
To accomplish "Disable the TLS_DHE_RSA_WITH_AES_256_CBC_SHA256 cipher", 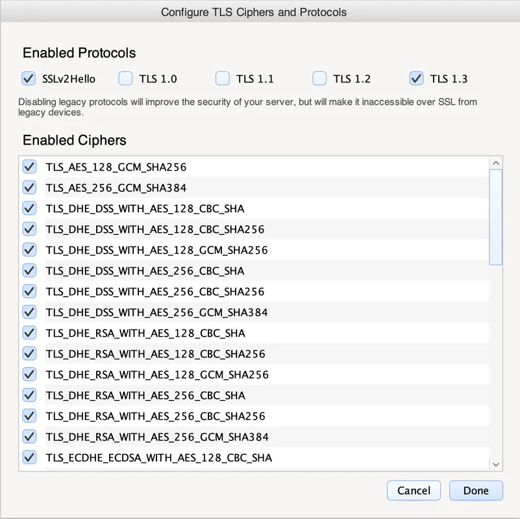I will pos(29,416).
